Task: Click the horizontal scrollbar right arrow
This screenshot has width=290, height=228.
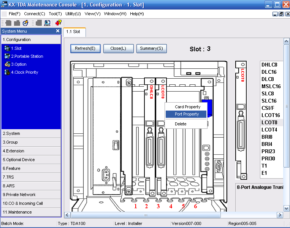Action: (280, 215)
